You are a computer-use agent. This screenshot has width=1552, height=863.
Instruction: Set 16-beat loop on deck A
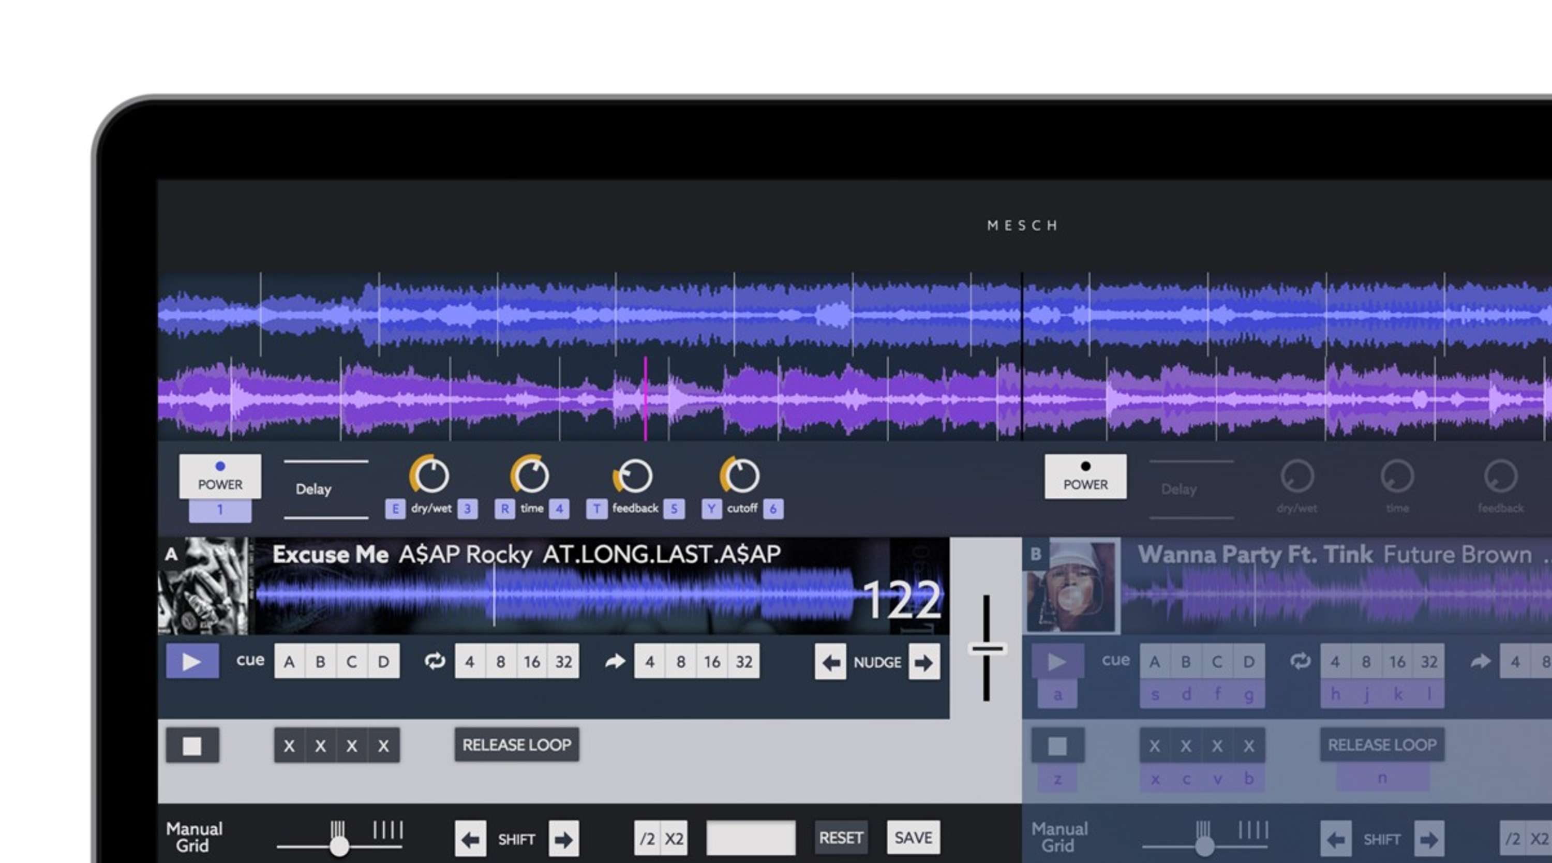(x=533, y=661)
